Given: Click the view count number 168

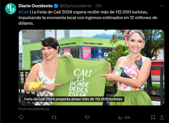Looking at the screenshot, I should pyautogui.click(x=127, y=118).
